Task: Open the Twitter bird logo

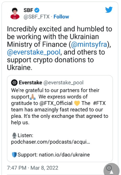Action: coord(109,10)
